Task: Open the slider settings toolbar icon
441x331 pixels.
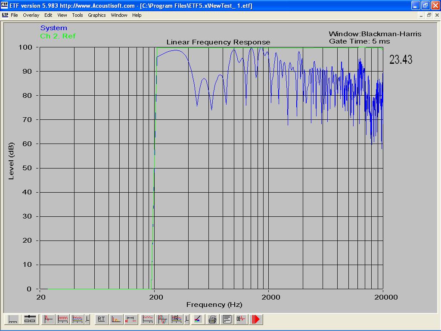Action: click(30, 319)
